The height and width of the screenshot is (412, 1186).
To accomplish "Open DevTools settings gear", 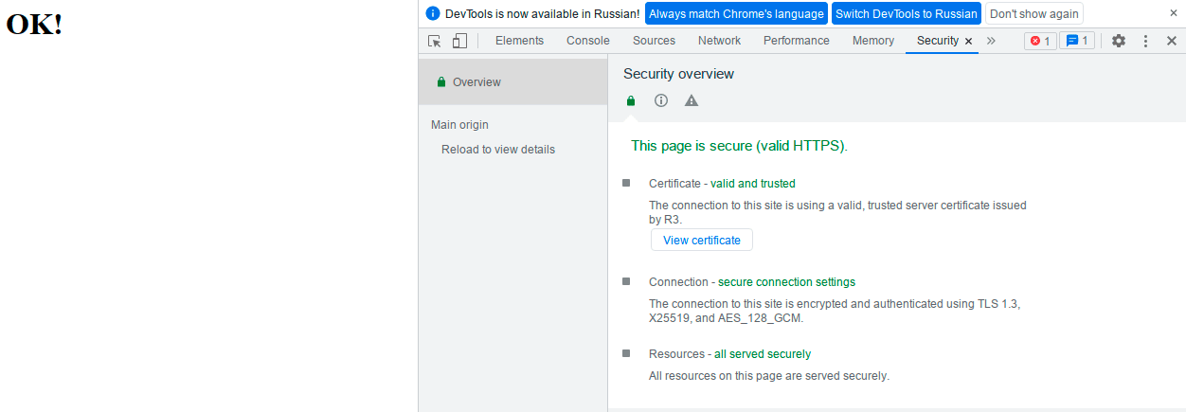I will tap(1119, 41).
